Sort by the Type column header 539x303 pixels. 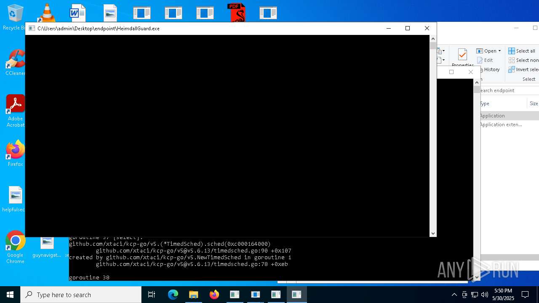(503, 104)
